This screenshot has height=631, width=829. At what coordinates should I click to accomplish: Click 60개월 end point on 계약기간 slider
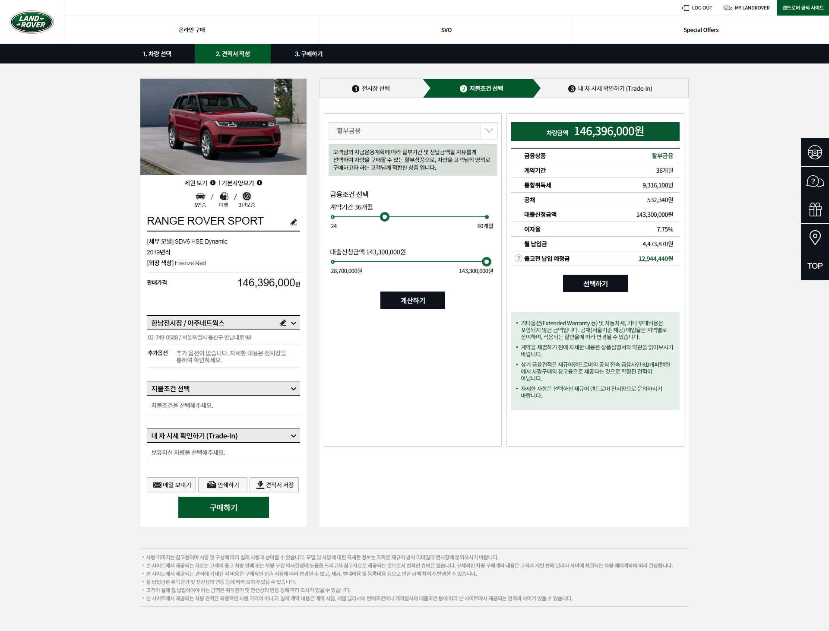coord(487,217)
